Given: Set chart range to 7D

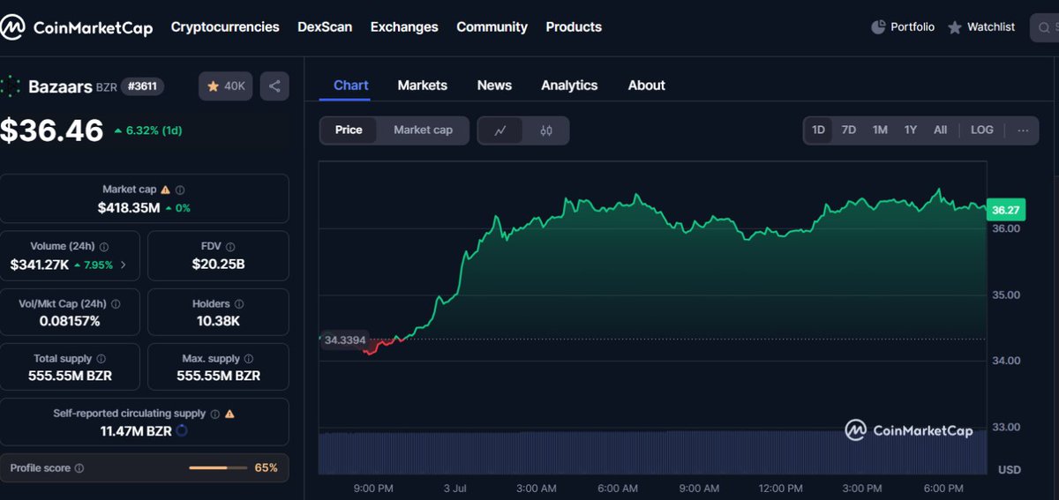Looking at the screenshot, I should [x=849, y=130].
